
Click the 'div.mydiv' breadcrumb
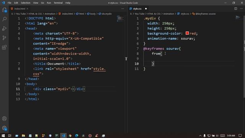[x=107, y=14]
